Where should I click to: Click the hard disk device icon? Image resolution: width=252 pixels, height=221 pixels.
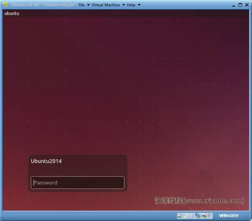(x=180, y=216)
